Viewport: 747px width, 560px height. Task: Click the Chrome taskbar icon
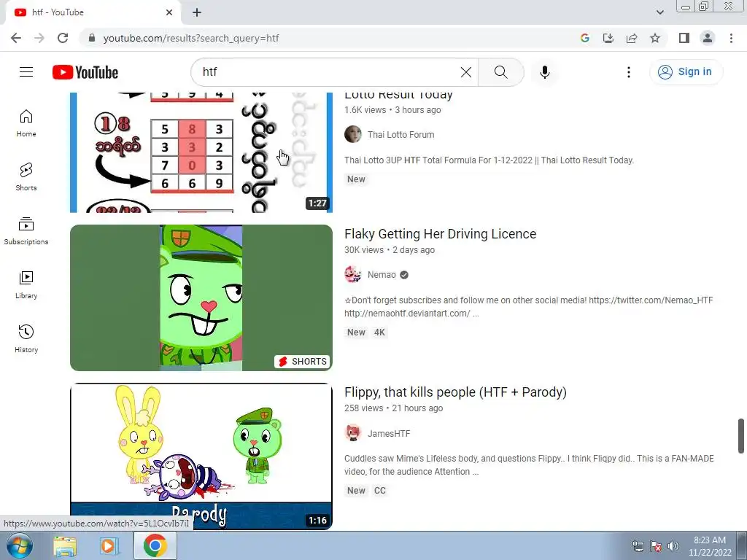[x=155, y=545]
